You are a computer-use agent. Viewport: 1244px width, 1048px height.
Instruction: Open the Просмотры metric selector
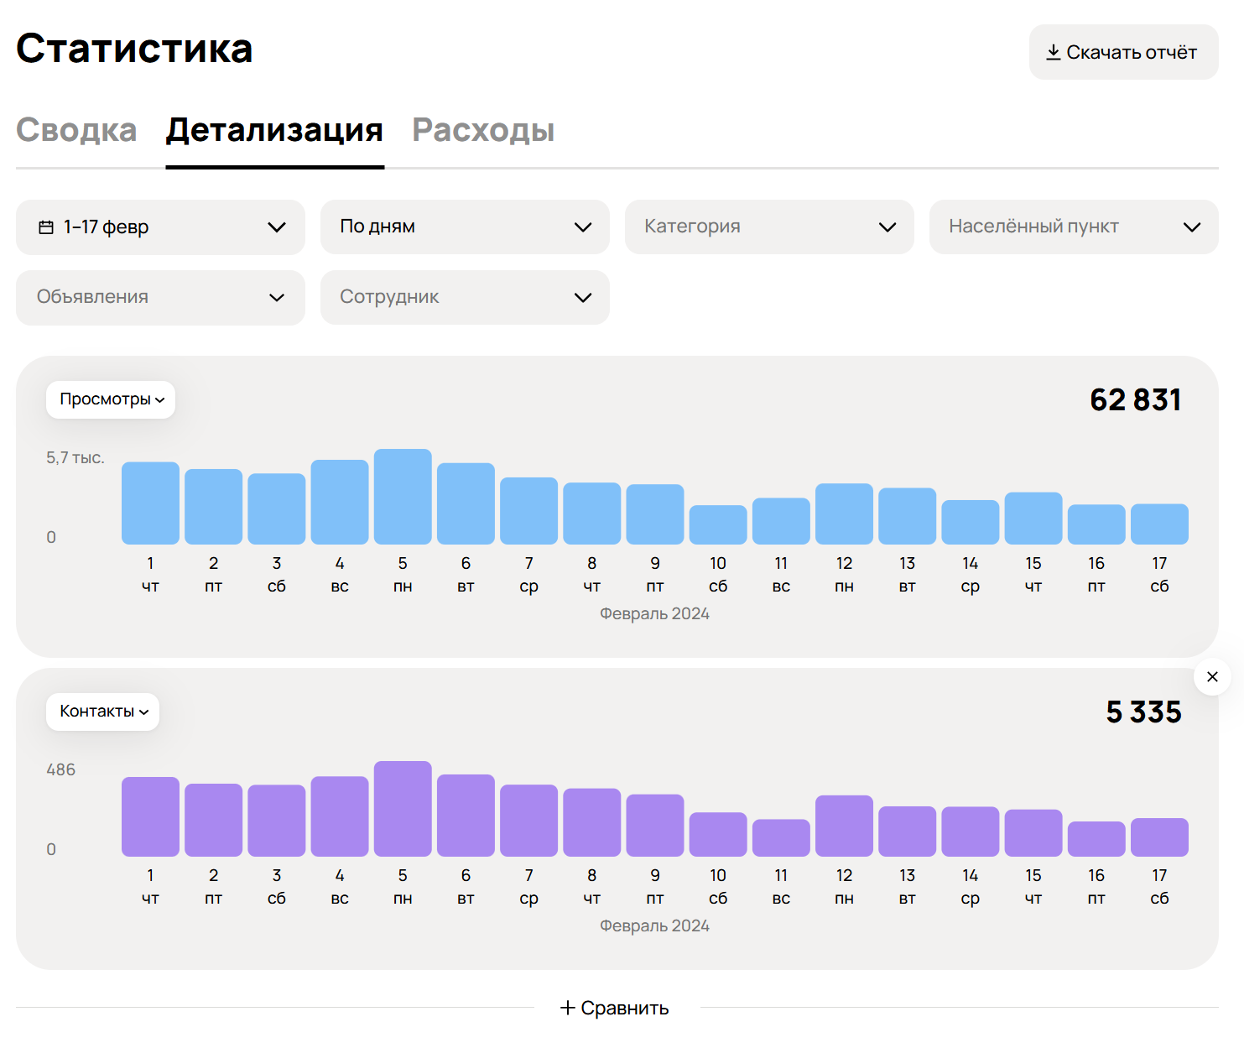(x=111, y=399)
